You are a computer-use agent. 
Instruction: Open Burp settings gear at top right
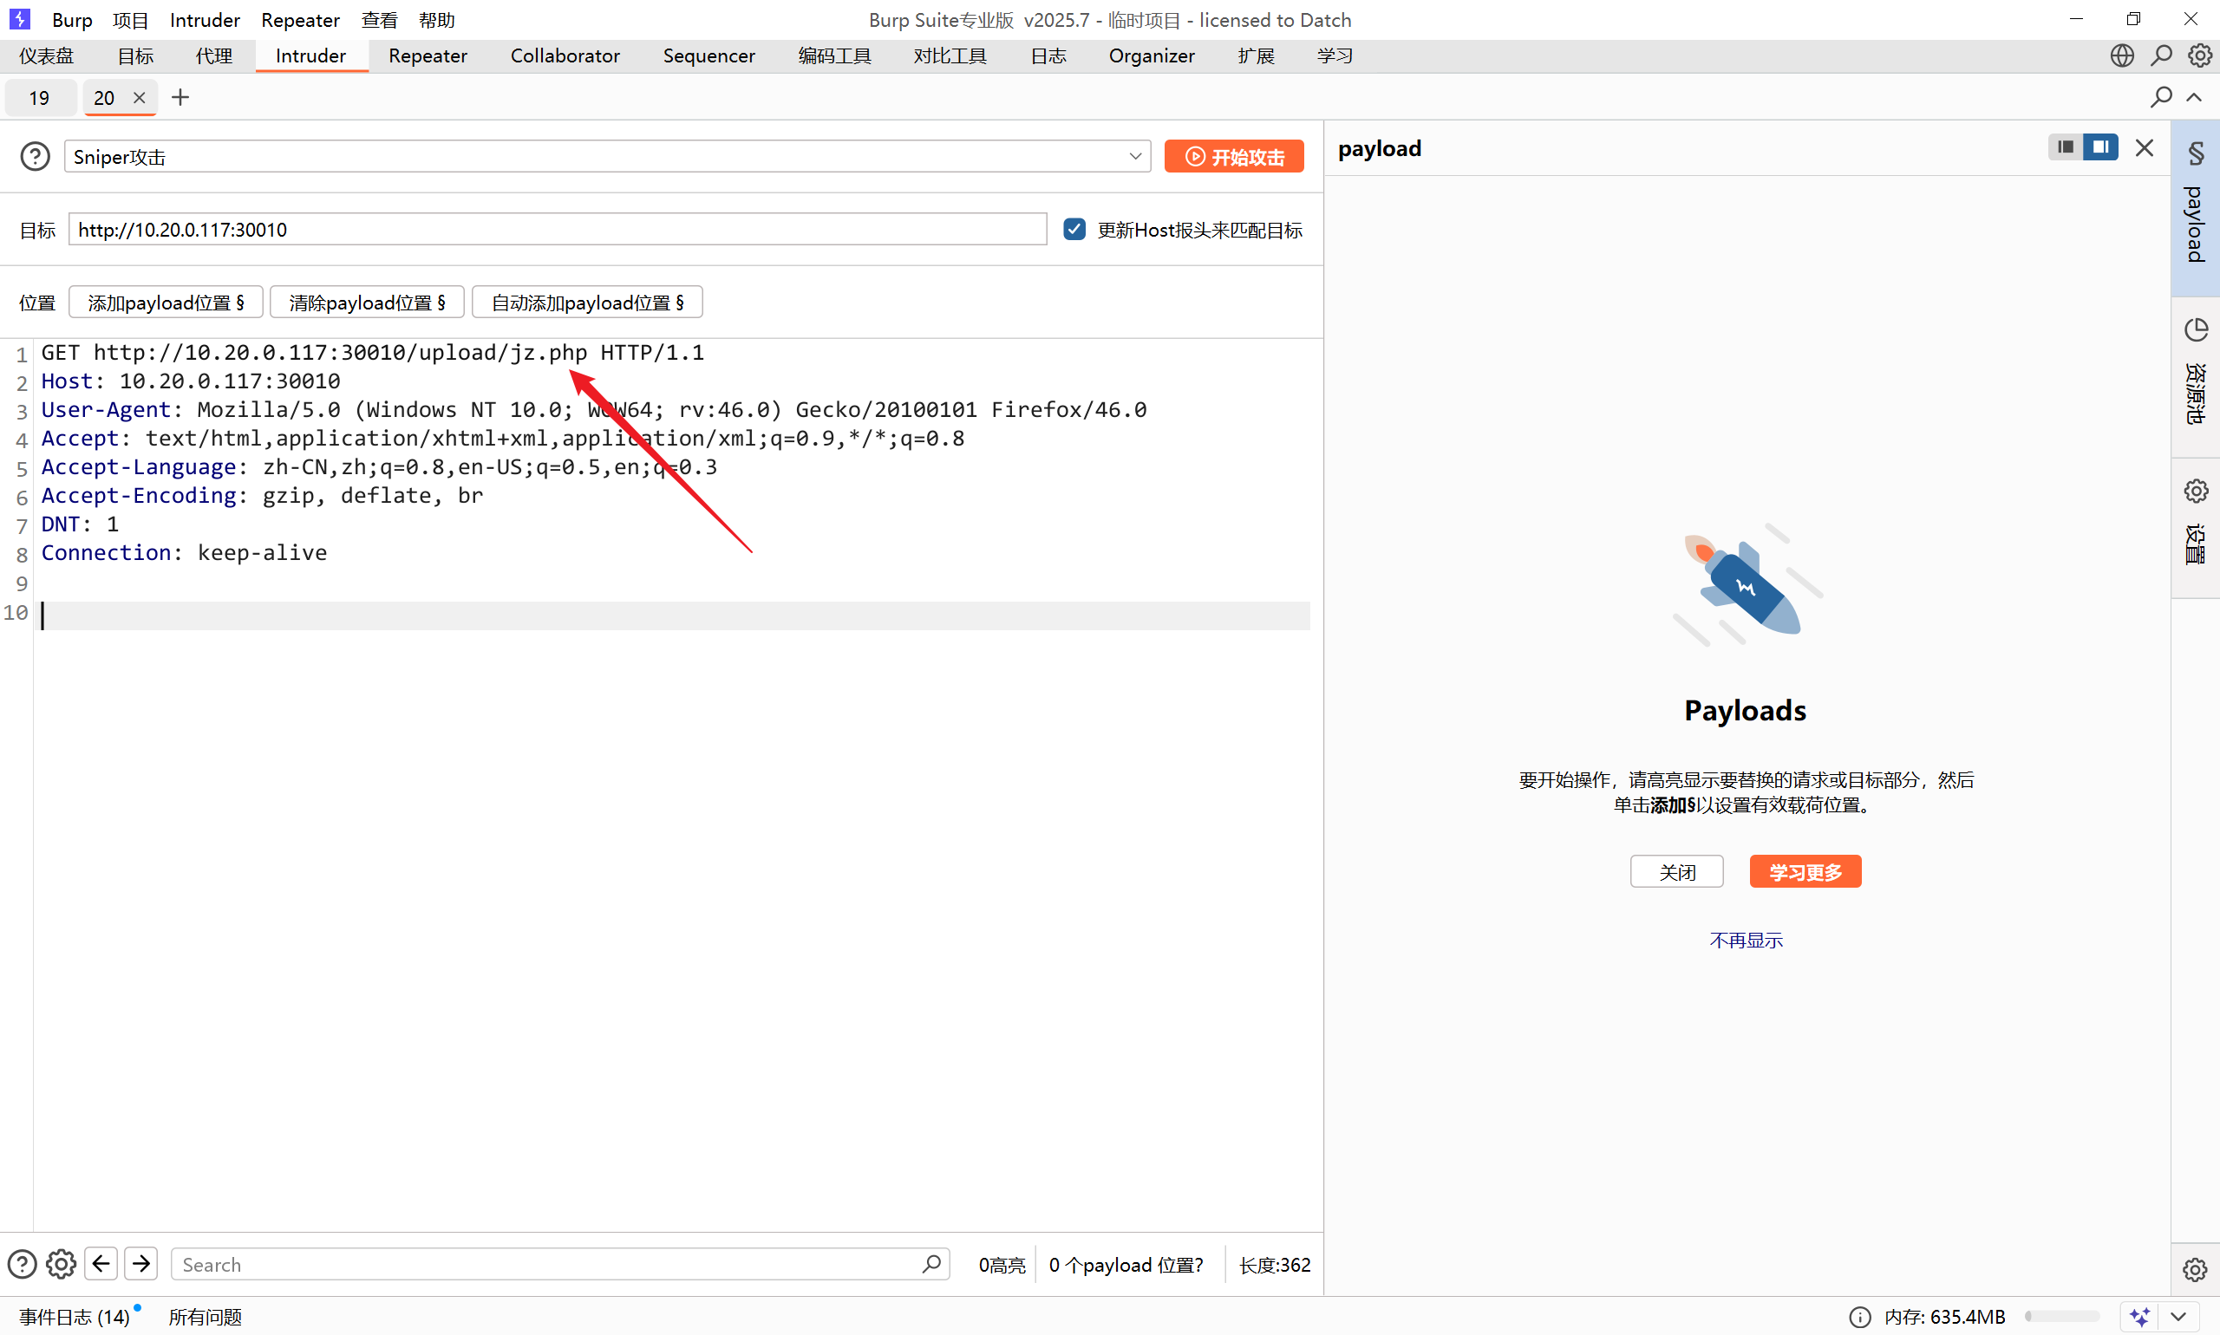click(2199, 55)
